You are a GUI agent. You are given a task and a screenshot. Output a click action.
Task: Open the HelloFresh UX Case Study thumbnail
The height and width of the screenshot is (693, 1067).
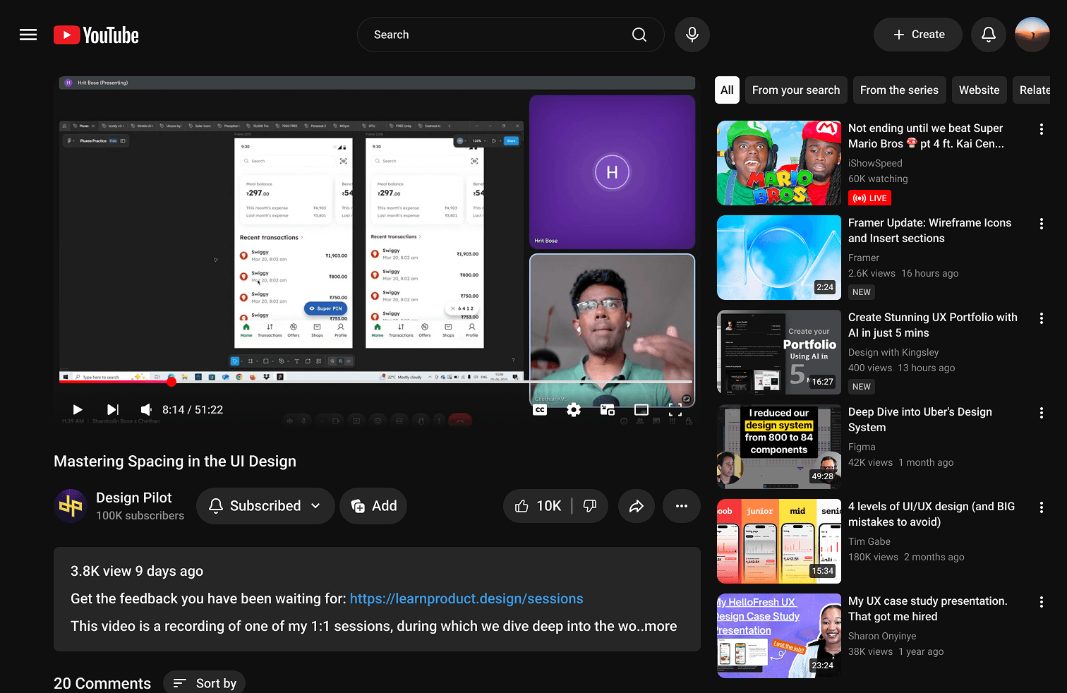point(779,636)
